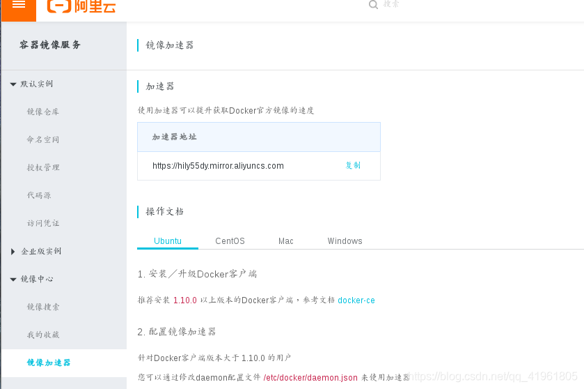This screenshot has width=584, height=389.
Task: Switch to the Ubuntu tab
Action: click(168, 241)
